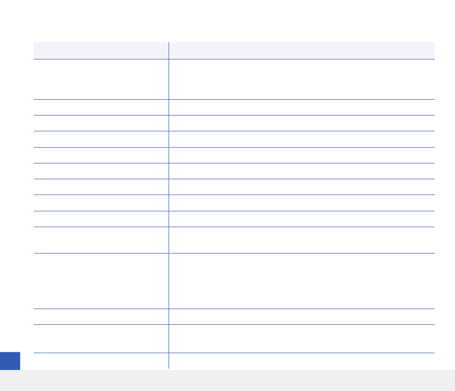455x391 pixels.
Task: Click the blank white margin above the table header
Action: [227, 21]
